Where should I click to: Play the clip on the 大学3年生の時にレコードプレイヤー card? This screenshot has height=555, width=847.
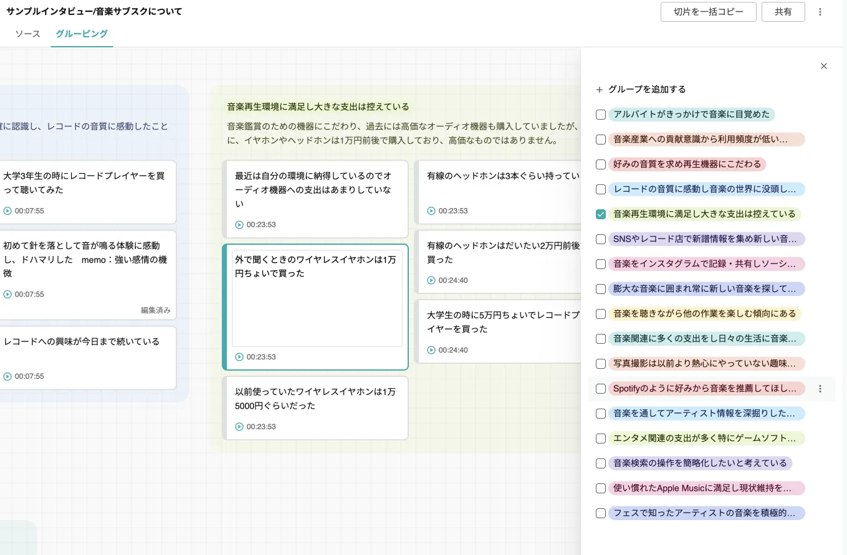pos(7,211)
